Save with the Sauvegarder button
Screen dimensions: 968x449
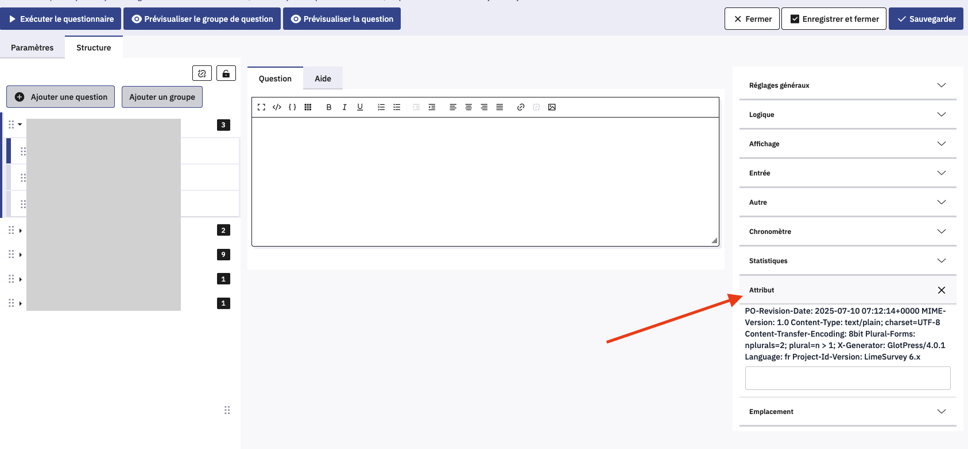click(x=926, y=19)
